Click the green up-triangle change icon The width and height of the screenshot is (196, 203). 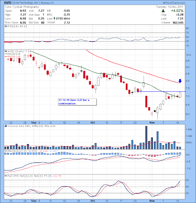pos(163,11)
